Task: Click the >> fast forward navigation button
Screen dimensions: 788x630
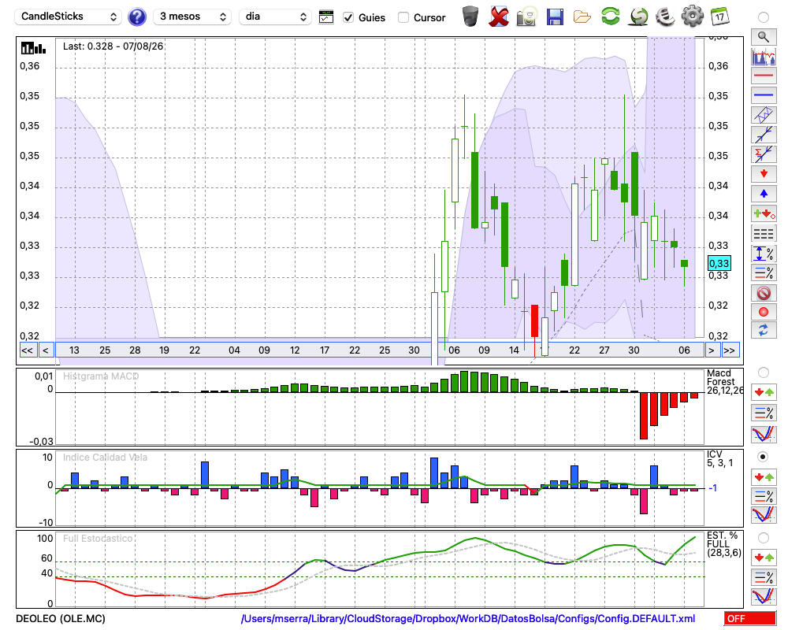Action: (x=730, y=350)
